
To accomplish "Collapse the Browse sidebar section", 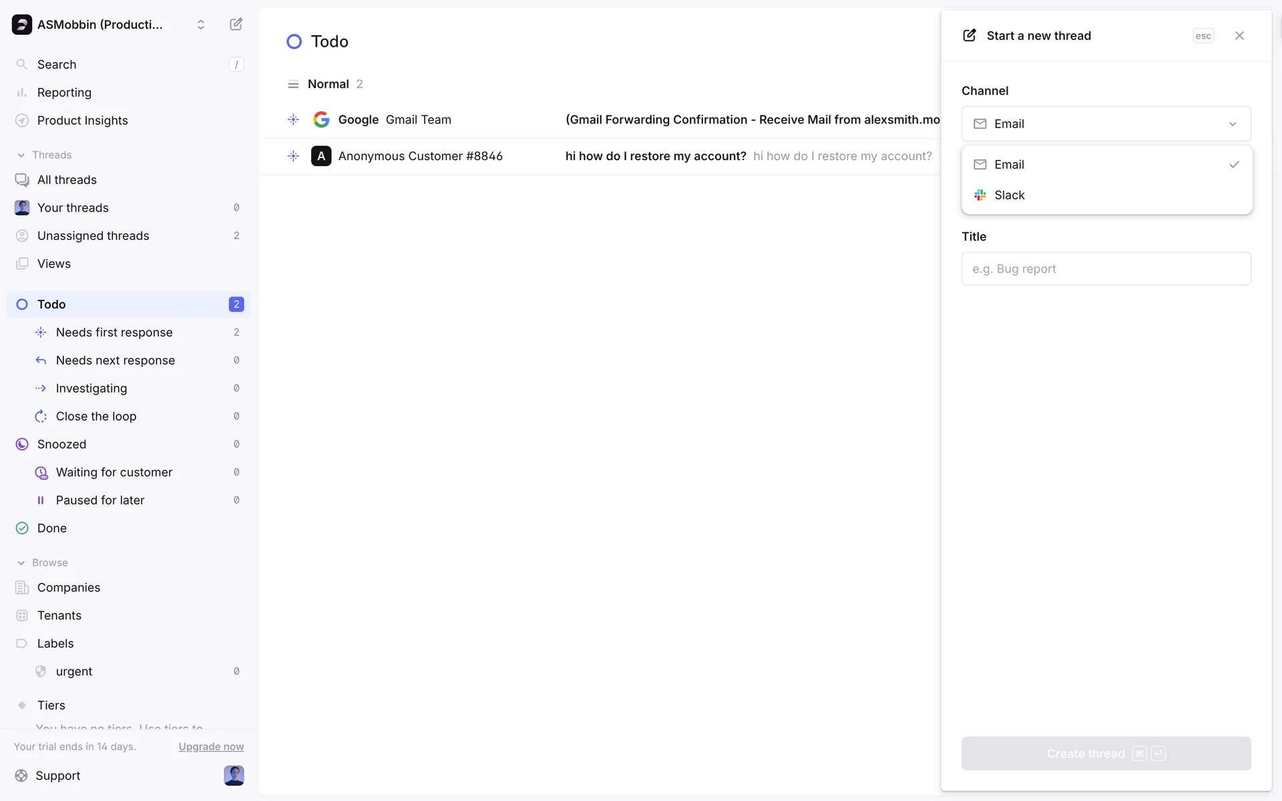I will click(x=21, y=563).
